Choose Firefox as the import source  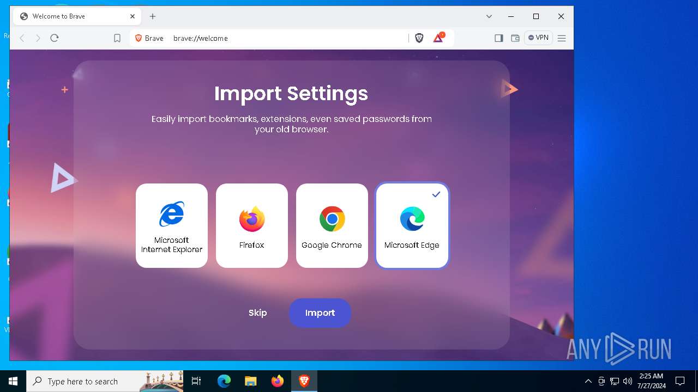click(x=252, y=225)
